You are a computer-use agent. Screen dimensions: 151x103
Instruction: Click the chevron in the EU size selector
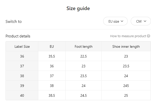(122, 21)
